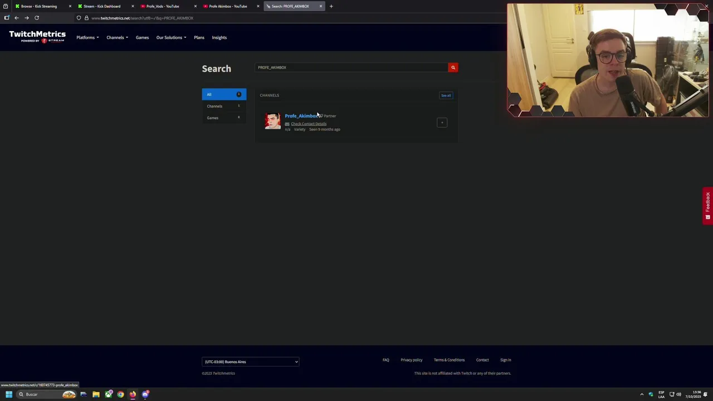The image size is (713, 401).
Task: Close the Search: PROFE_AKIMBOX tab
Action: [x=320, y=6]
